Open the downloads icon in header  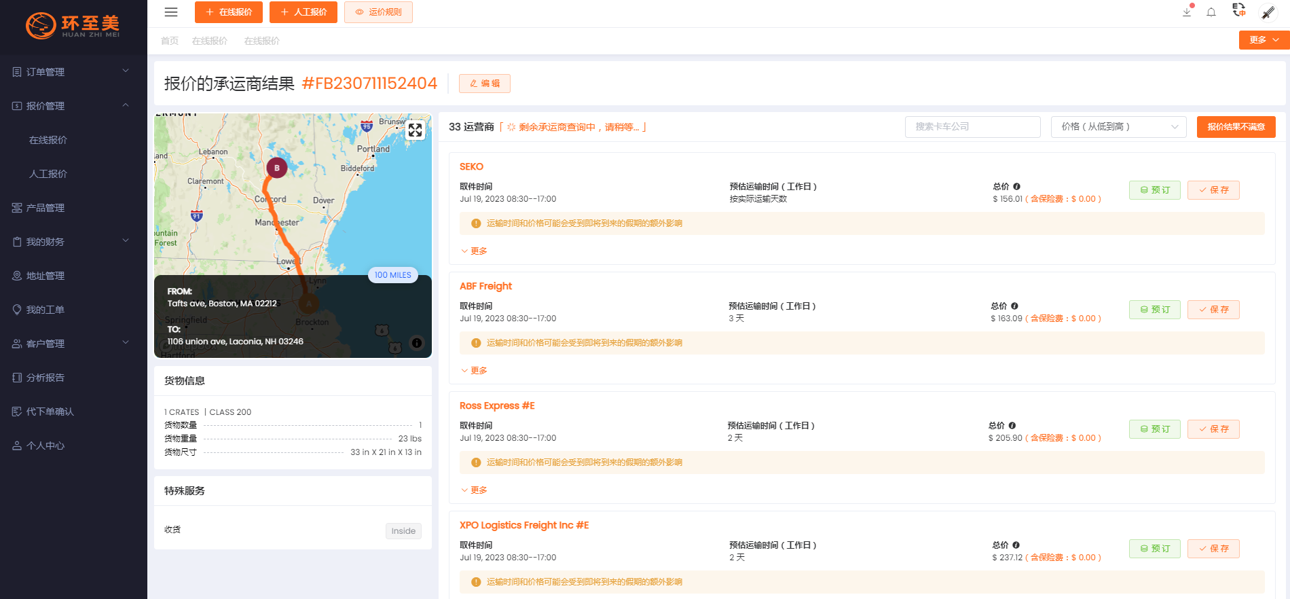[x=1187, y=12]
